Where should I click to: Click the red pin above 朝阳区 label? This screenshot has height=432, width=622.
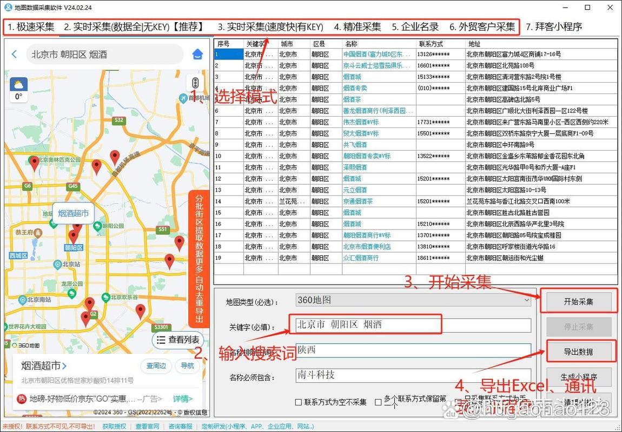pyautogui.click(x=74, y=237)
